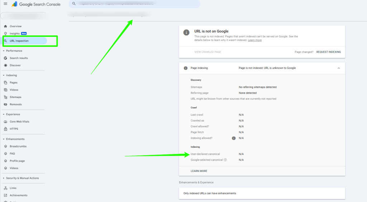Image resolution: width=367 pixels, height=202 pixels.
Task: Click the Removals crossed-eye icon
Action: [6, 104]
